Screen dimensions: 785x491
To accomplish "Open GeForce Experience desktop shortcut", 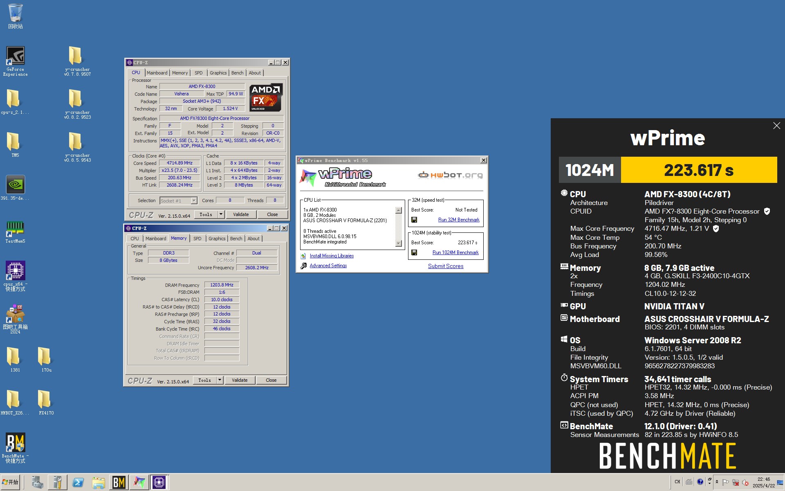I will tap(16, 61).
